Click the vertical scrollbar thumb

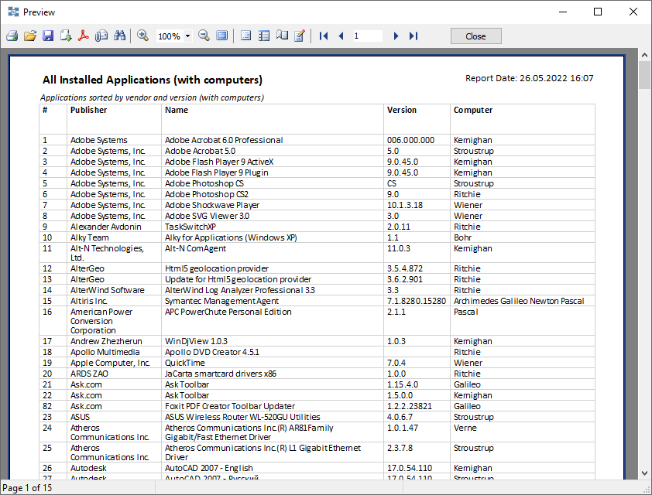point(644,75)
